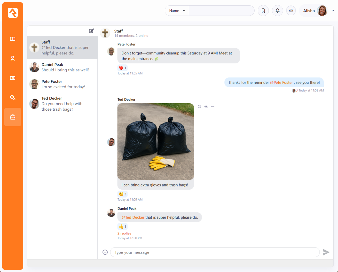Open the notifications bell
Viewport: 338px width, 272px height.
point(278,11)
